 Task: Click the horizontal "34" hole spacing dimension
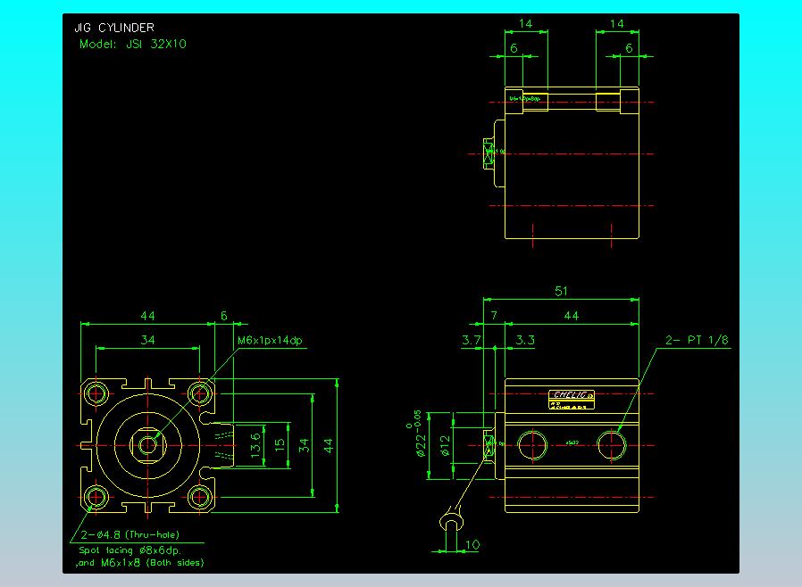click(147, 340)
